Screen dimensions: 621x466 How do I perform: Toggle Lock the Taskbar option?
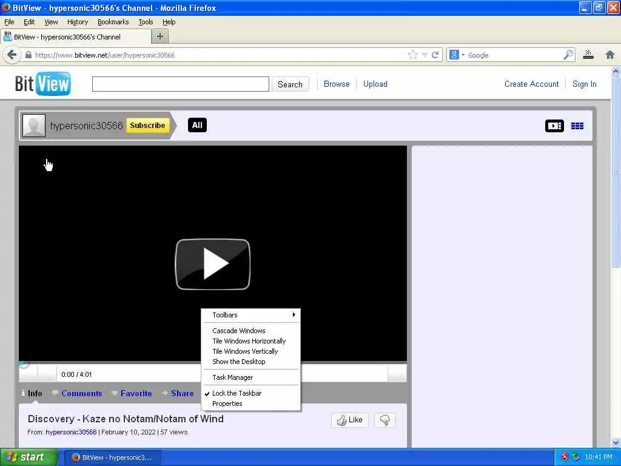[x=250, y=393]
